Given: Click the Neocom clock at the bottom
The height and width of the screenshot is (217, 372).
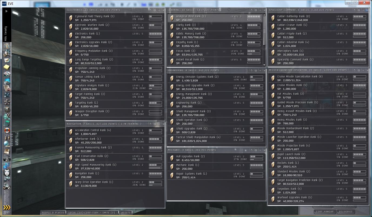Looking at the screenshot, I should pyautogui.click(x=6, y=213).
